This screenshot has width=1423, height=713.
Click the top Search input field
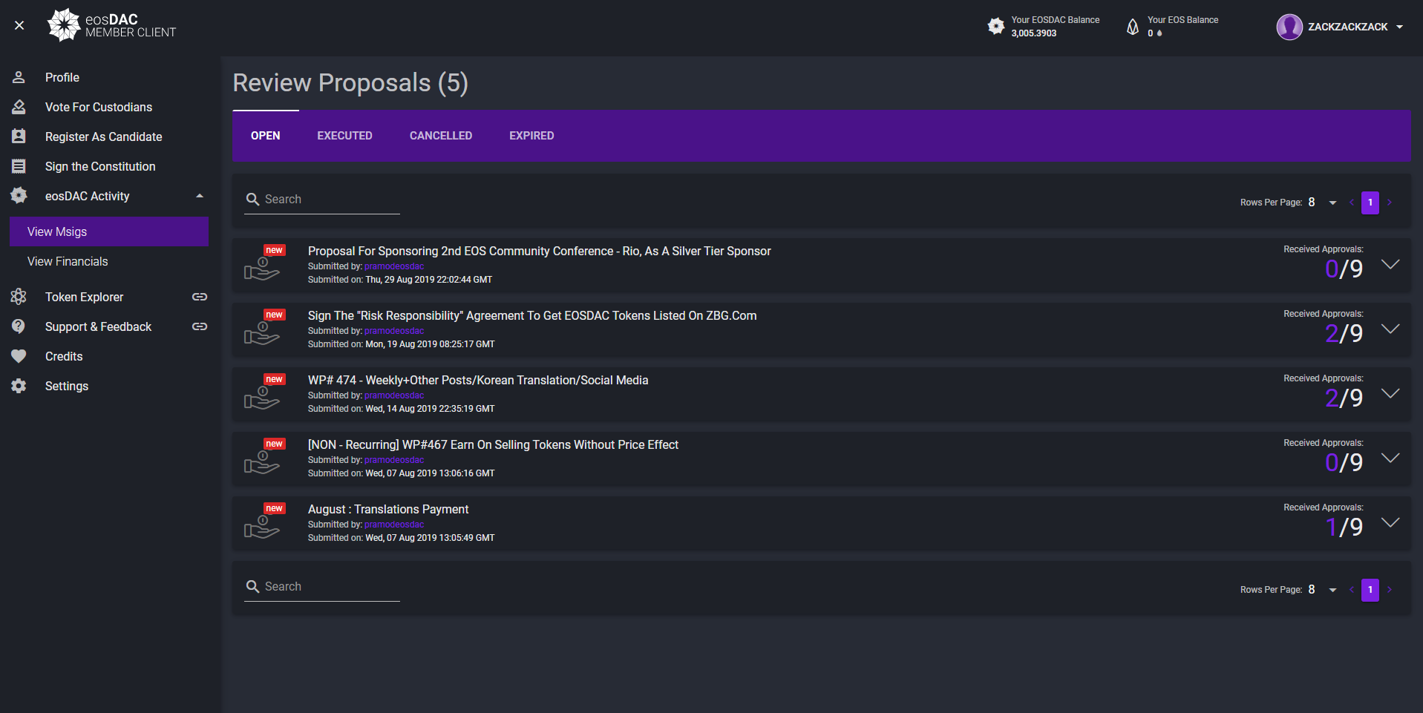322,200
